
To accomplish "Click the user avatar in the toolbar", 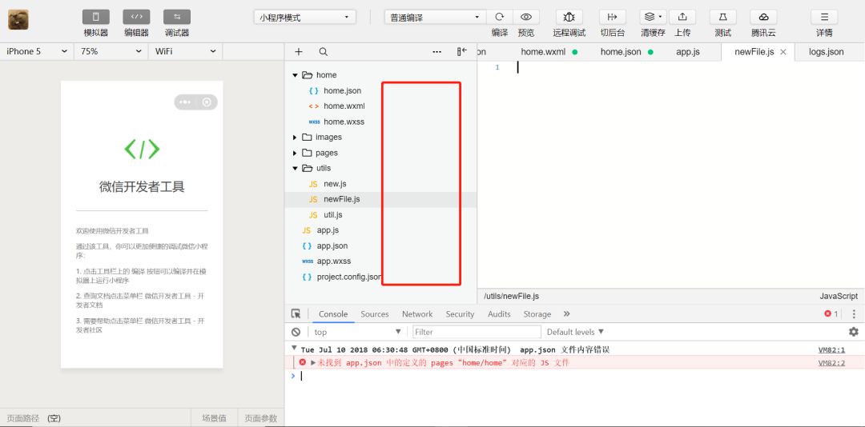I will (x=18, y=19).
